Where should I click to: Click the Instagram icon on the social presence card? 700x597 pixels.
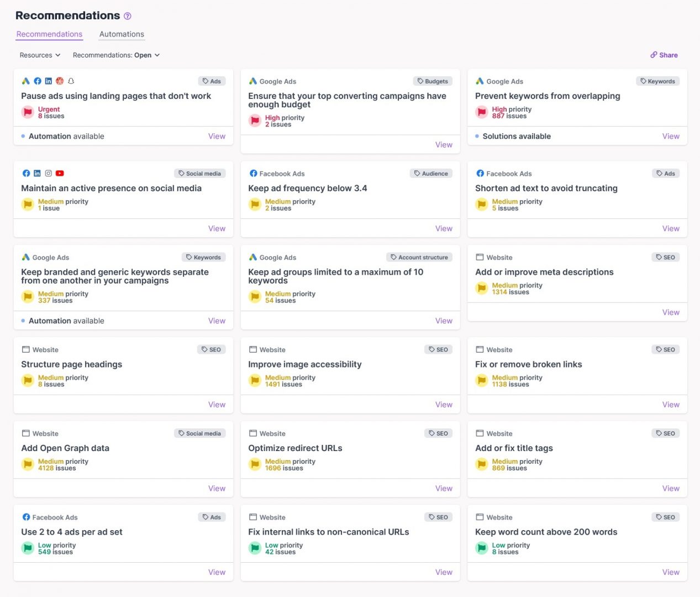click(48, 173)
